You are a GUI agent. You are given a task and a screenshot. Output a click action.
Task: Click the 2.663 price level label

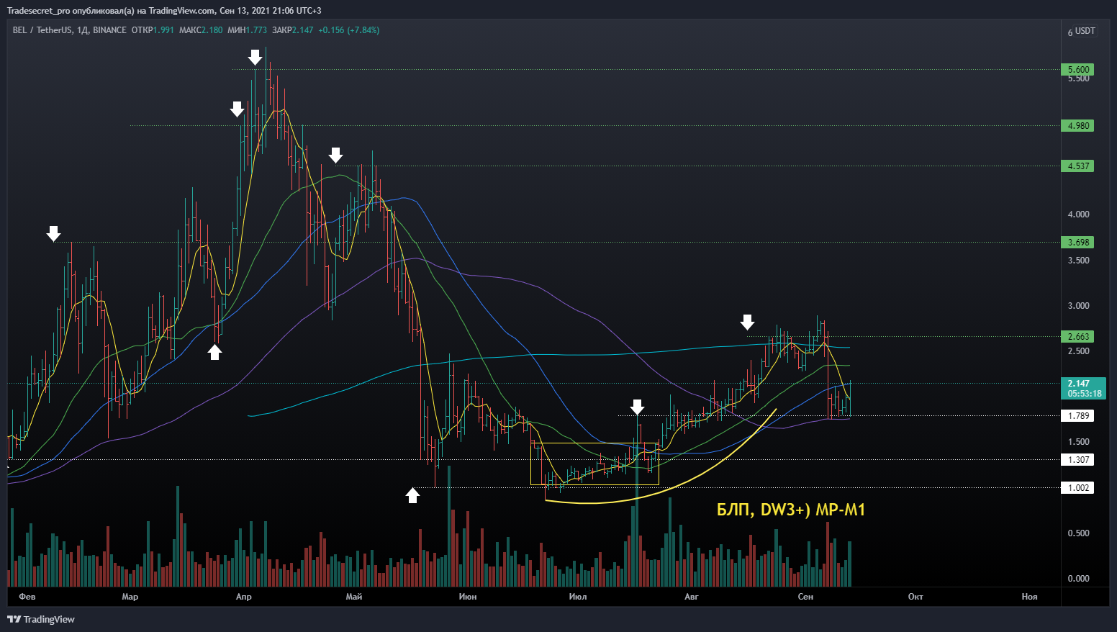pos(1077,337)
